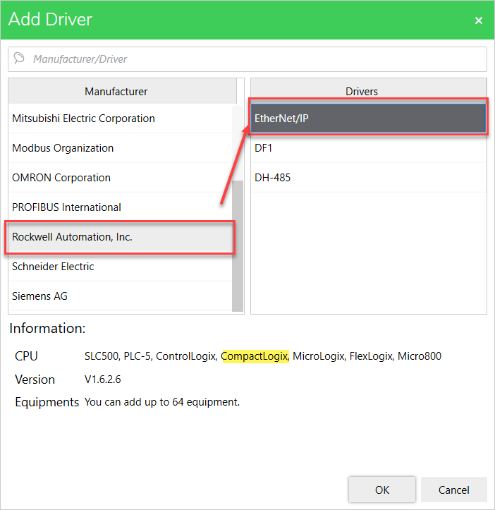The height and width of the screenshot is (510, 495).
Task: Click the Manufacturer column header
Action: [123, 92]
